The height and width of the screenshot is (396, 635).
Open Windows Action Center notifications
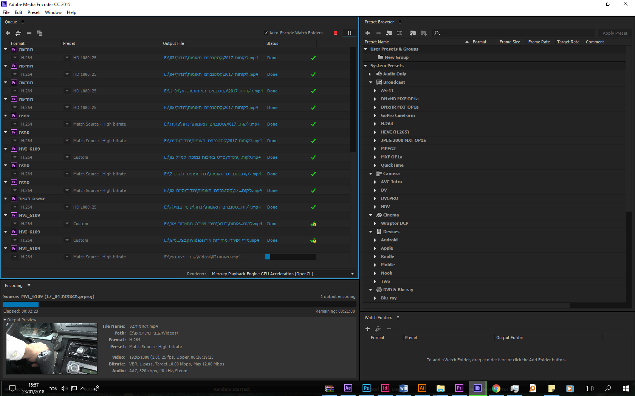click(x=12, y=388)
